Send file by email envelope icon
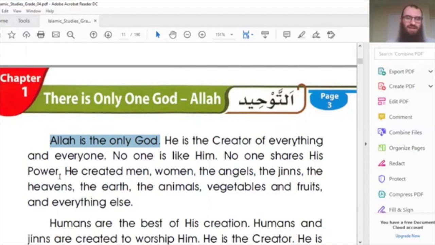Image resolution: width=435 pixels, height=245 pixels. tap(56, 35)
